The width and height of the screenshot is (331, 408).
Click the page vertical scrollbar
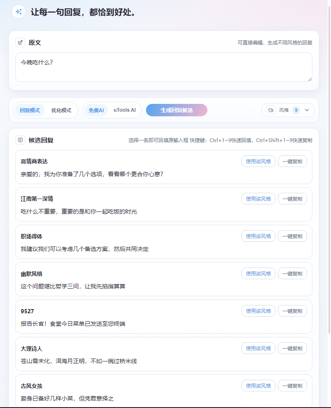coord(329,166)
